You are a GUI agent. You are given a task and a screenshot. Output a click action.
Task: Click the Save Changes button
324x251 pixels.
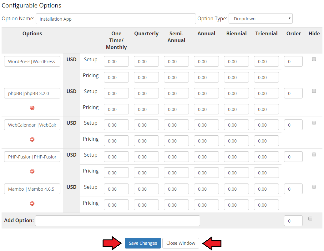tap(143, 243)
